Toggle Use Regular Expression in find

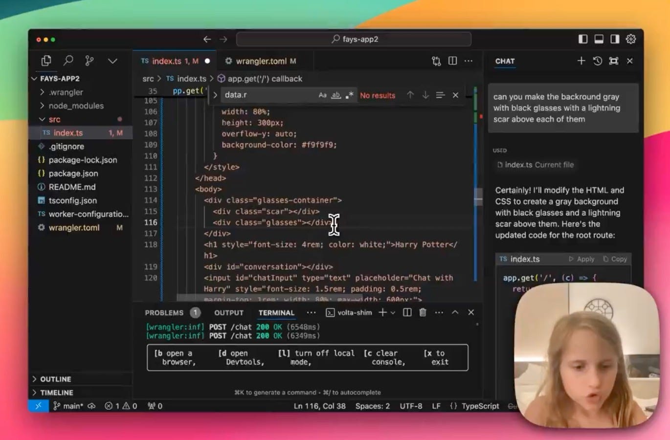pos(349,95)
